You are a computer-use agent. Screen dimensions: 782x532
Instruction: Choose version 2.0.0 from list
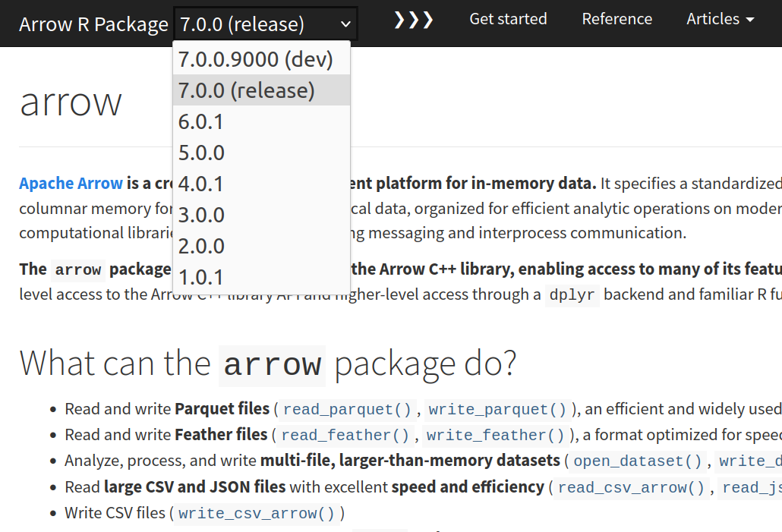click(x=201, y=246)
